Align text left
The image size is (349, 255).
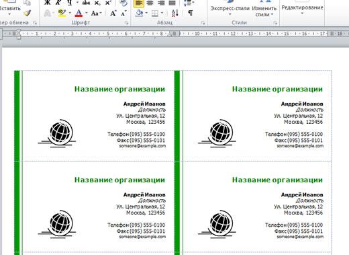139,3
